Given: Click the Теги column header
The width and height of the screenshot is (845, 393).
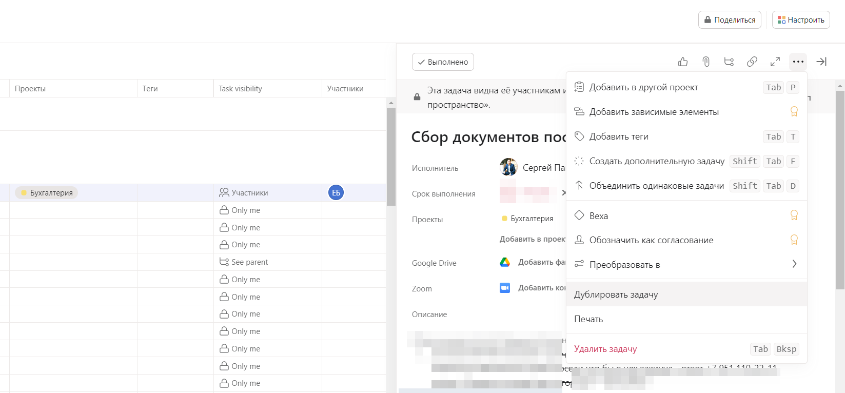Looking at the screenshot, I should [x=175, y=89].
